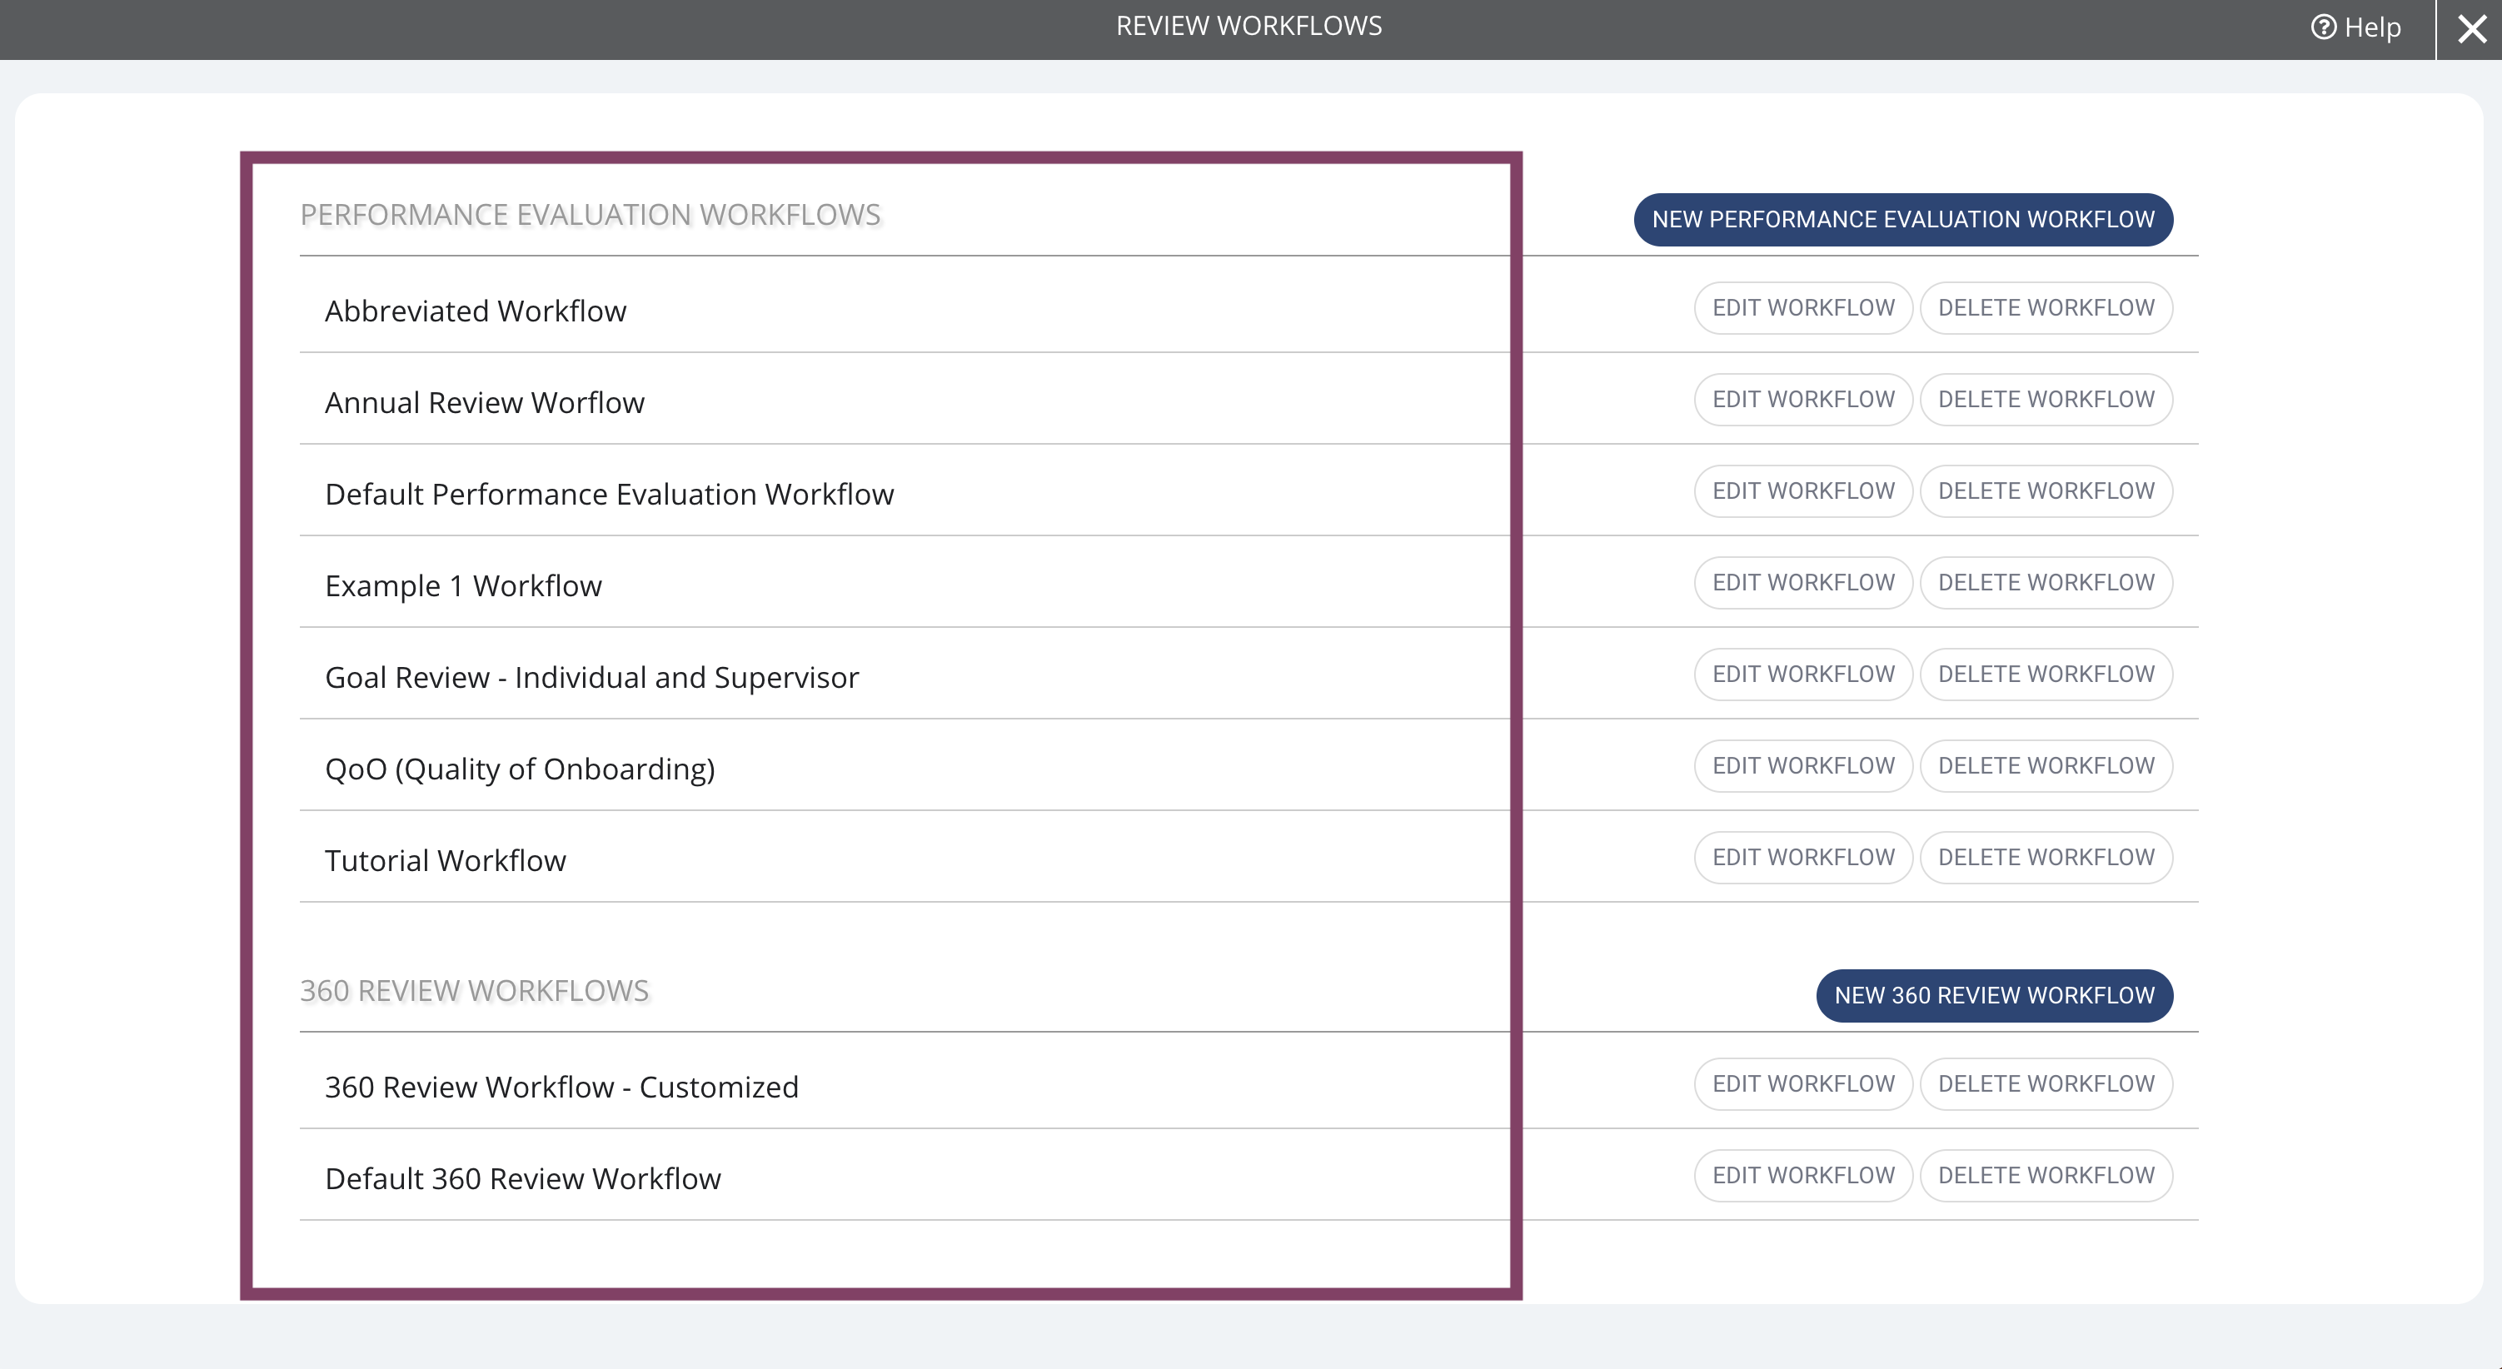This screenshot has width=2502, height=1369.
Task: Edit the Tutorial Workflow
Action: click(x=1802, y=858)
